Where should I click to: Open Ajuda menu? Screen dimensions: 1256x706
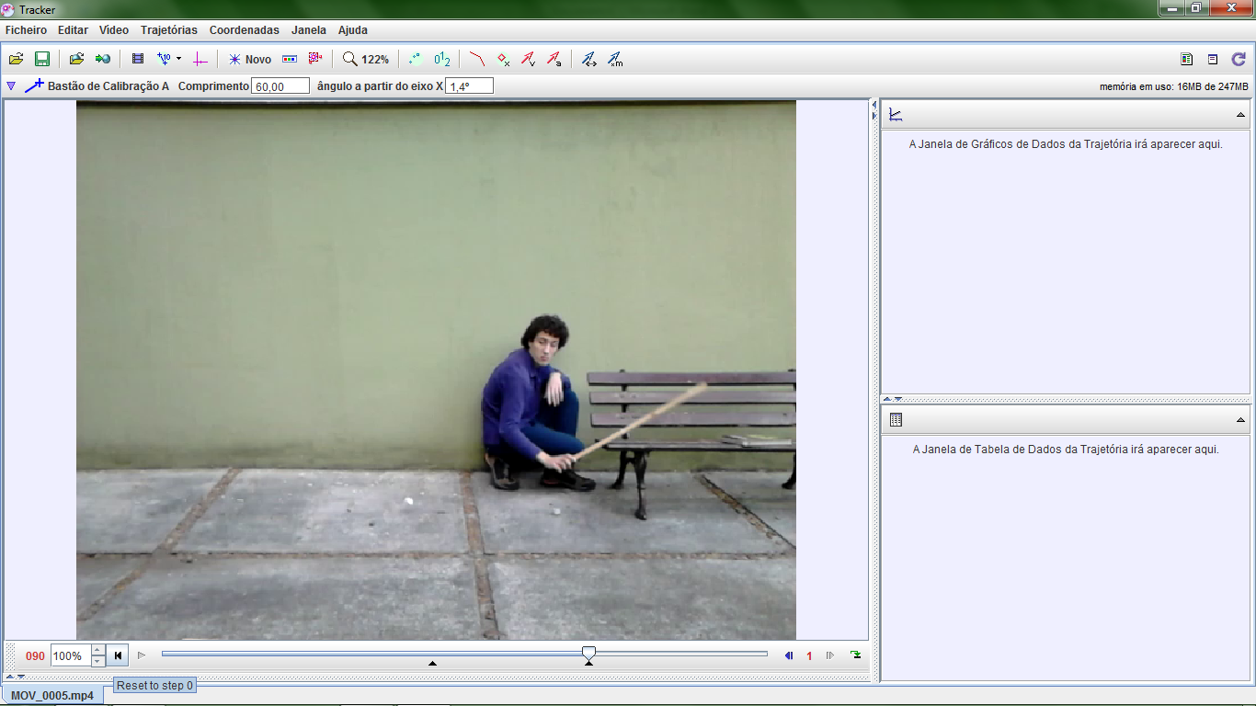click(x=353, y=30)
